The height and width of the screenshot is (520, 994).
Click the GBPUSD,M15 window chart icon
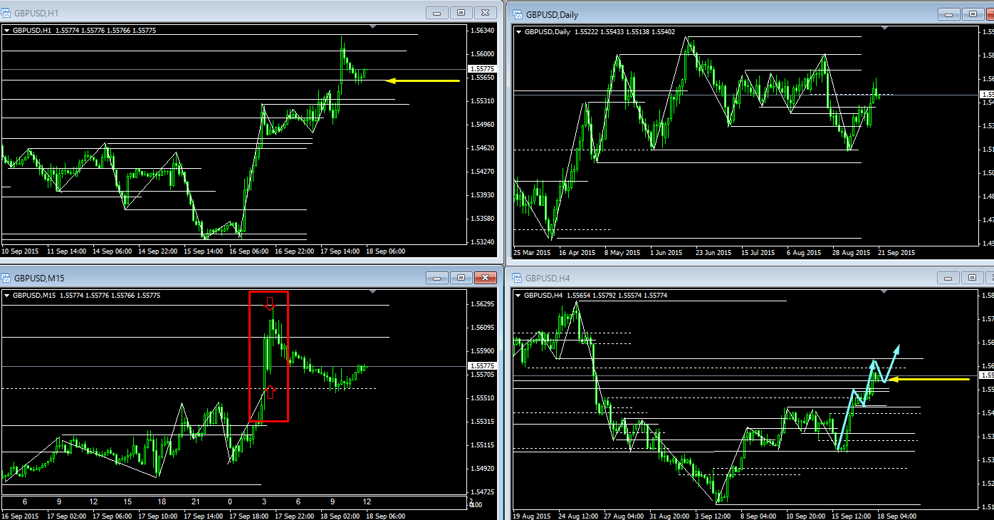click(x=7, y=278)
